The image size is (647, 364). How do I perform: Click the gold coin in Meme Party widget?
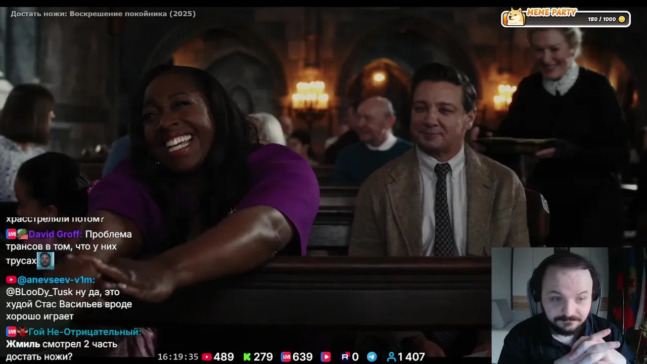pos(622,19)
